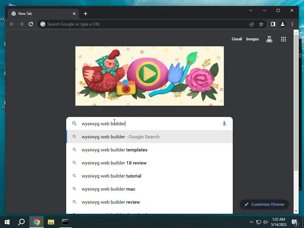Reload the current page

pyautogui.click(x=31, y=24)
